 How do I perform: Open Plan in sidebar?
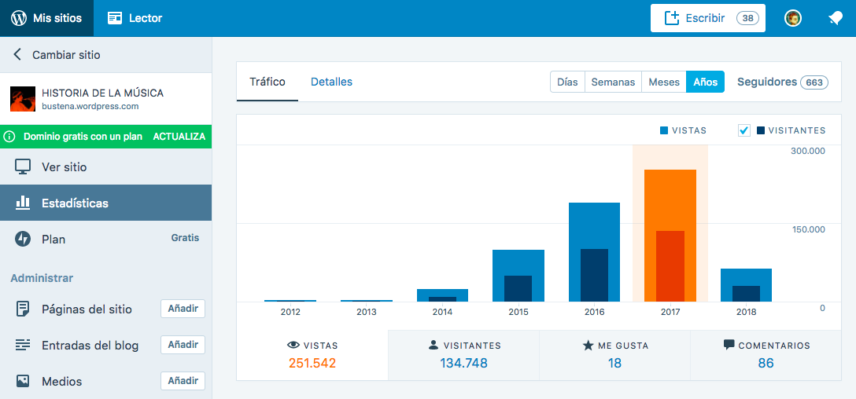point(106,239)
